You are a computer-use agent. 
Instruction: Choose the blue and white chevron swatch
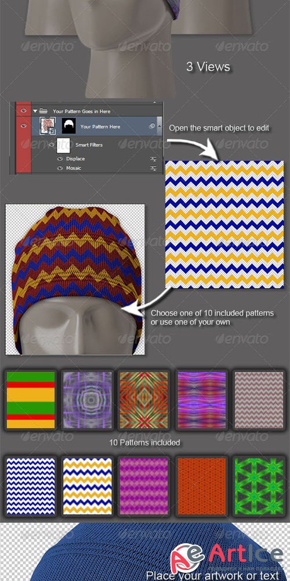coord(31,486)
